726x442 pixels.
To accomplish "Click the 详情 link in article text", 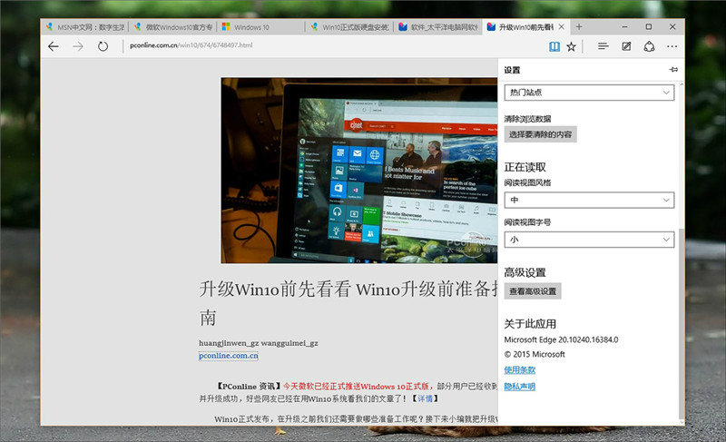I will pyautogui.click(x=426, y=398).
